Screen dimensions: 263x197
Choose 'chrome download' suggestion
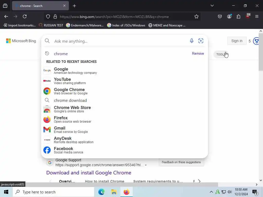125,100
